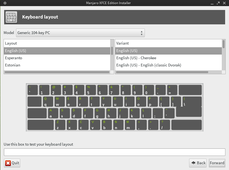Maximize the installer window
The image size is (229, 170).
[x=218, y=3]
